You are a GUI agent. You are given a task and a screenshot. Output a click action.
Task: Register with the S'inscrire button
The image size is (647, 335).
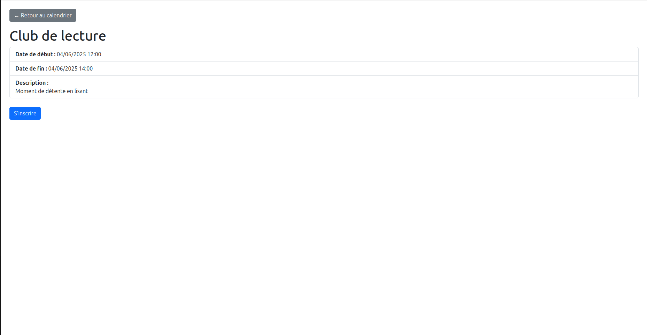point(25,113)
